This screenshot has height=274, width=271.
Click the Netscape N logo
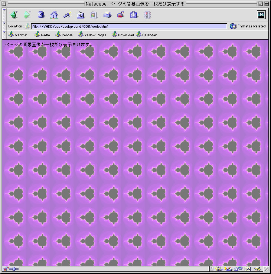tap(261, 15)
